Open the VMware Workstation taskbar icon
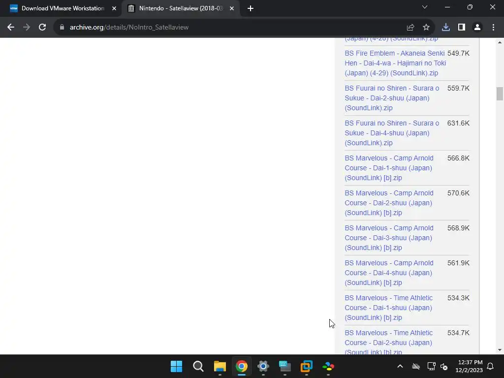504x378 pixels. tap(306, 366)
